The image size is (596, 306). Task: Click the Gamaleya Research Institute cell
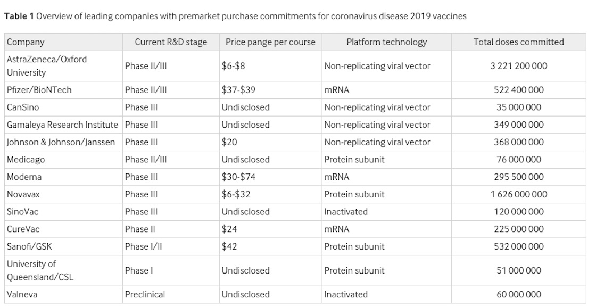tap(62, 125)
